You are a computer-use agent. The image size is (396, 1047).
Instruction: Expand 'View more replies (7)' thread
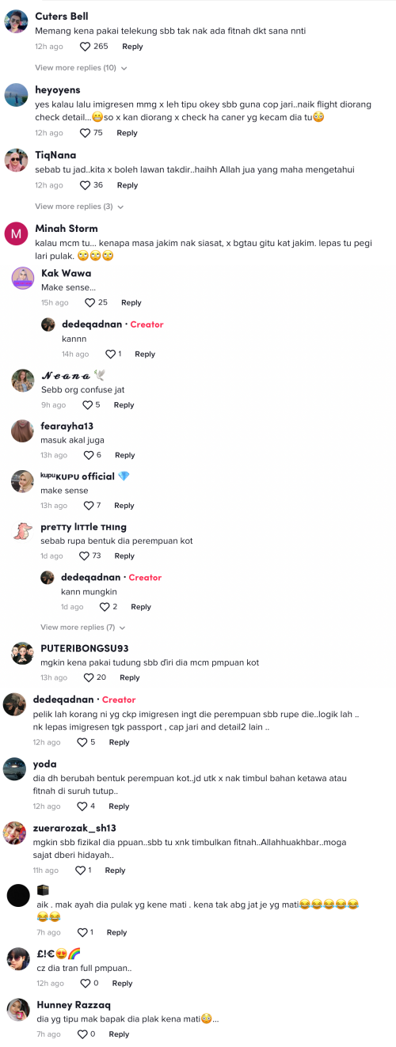(85, 627)
